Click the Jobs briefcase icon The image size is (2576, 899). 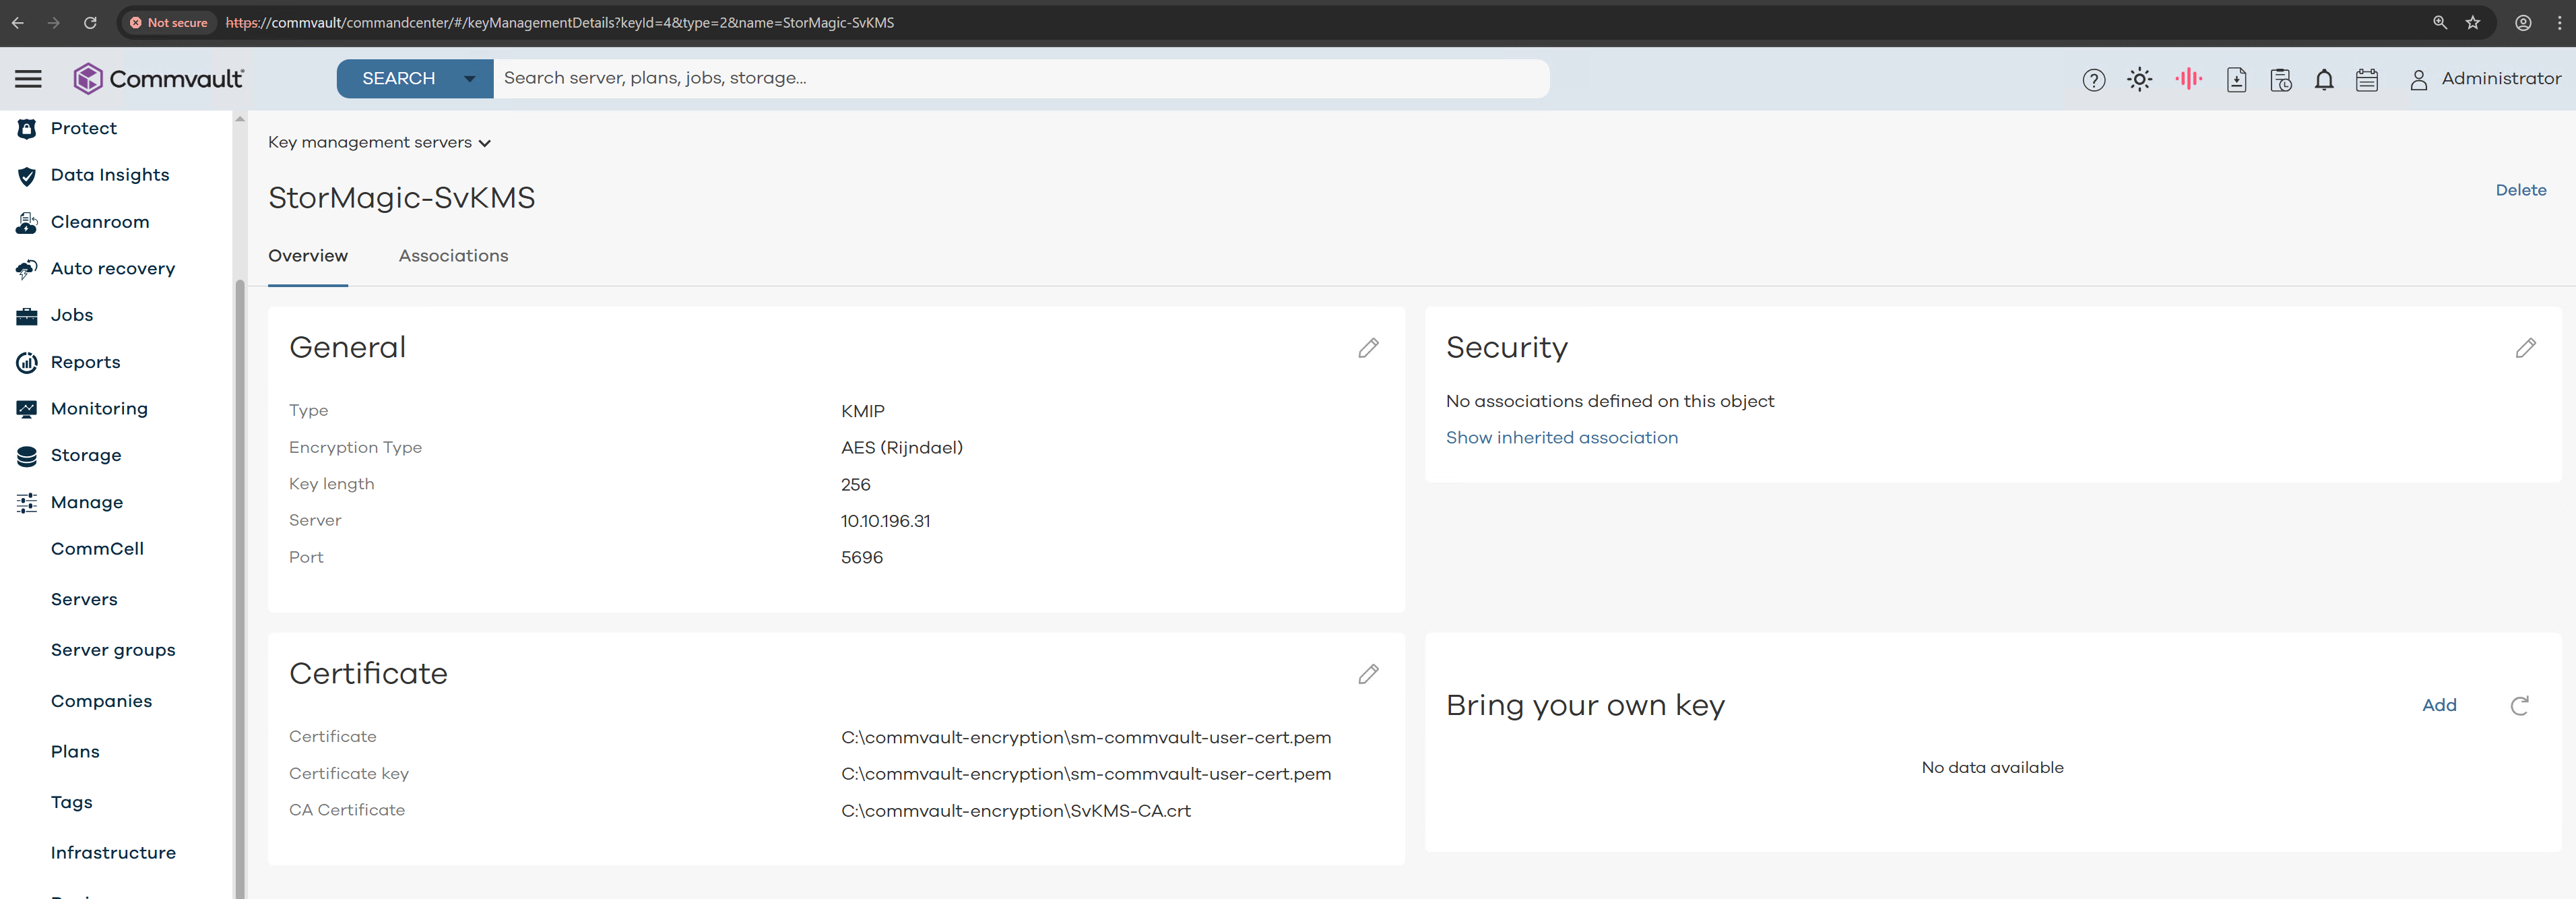coord(27,316)
